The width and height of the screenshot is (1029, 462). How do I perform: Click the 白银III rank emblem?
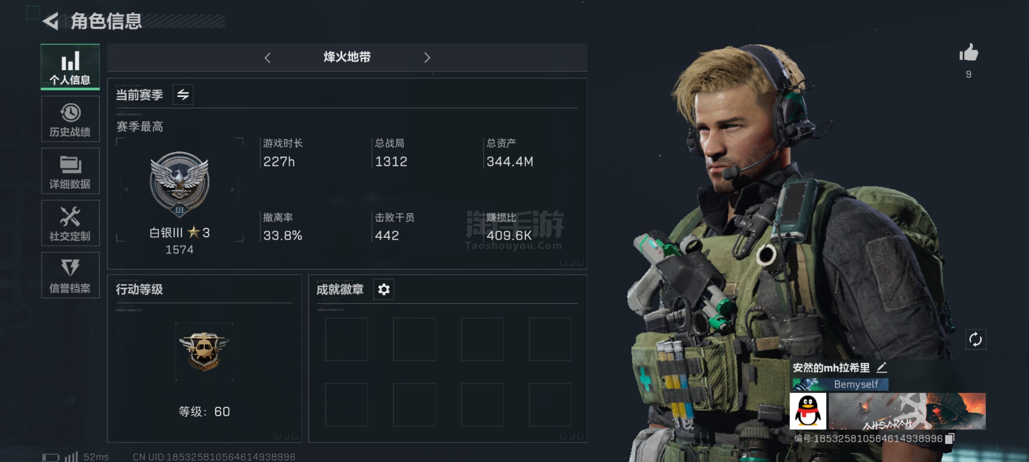179,184
